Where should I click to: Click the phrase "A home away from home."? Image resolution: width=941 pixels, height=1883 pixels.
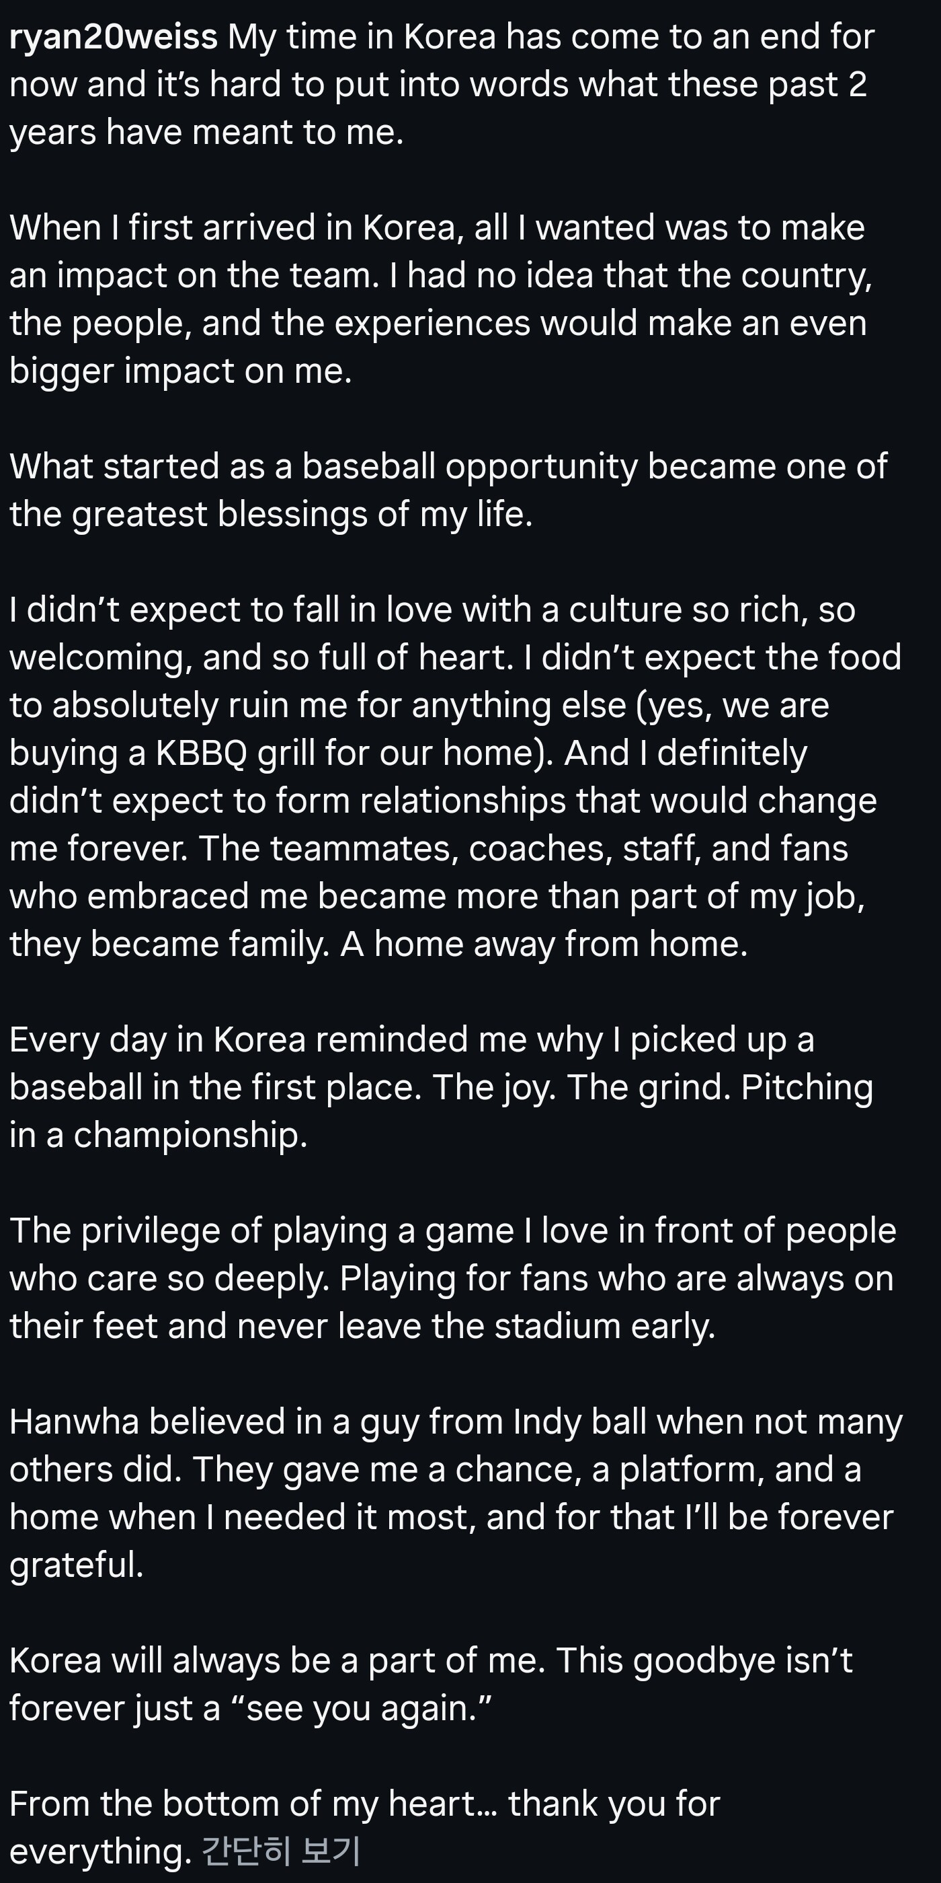[544, 944]
